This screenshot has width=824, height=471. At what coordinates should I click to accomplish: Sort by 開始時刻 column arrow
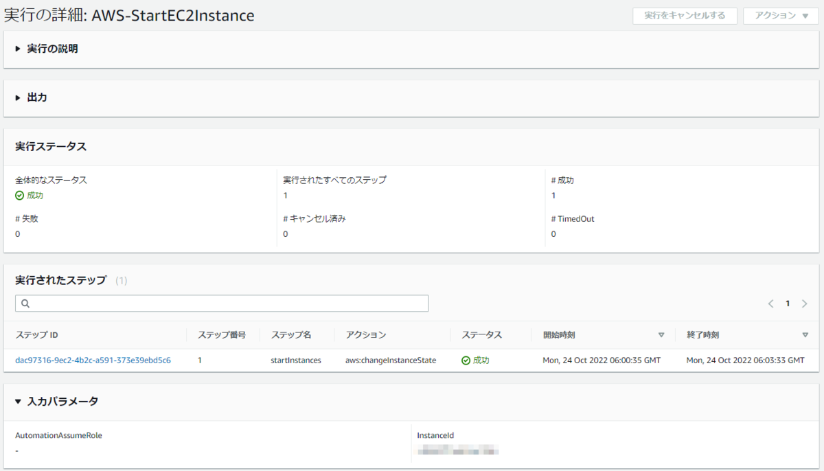pos(661,335)
